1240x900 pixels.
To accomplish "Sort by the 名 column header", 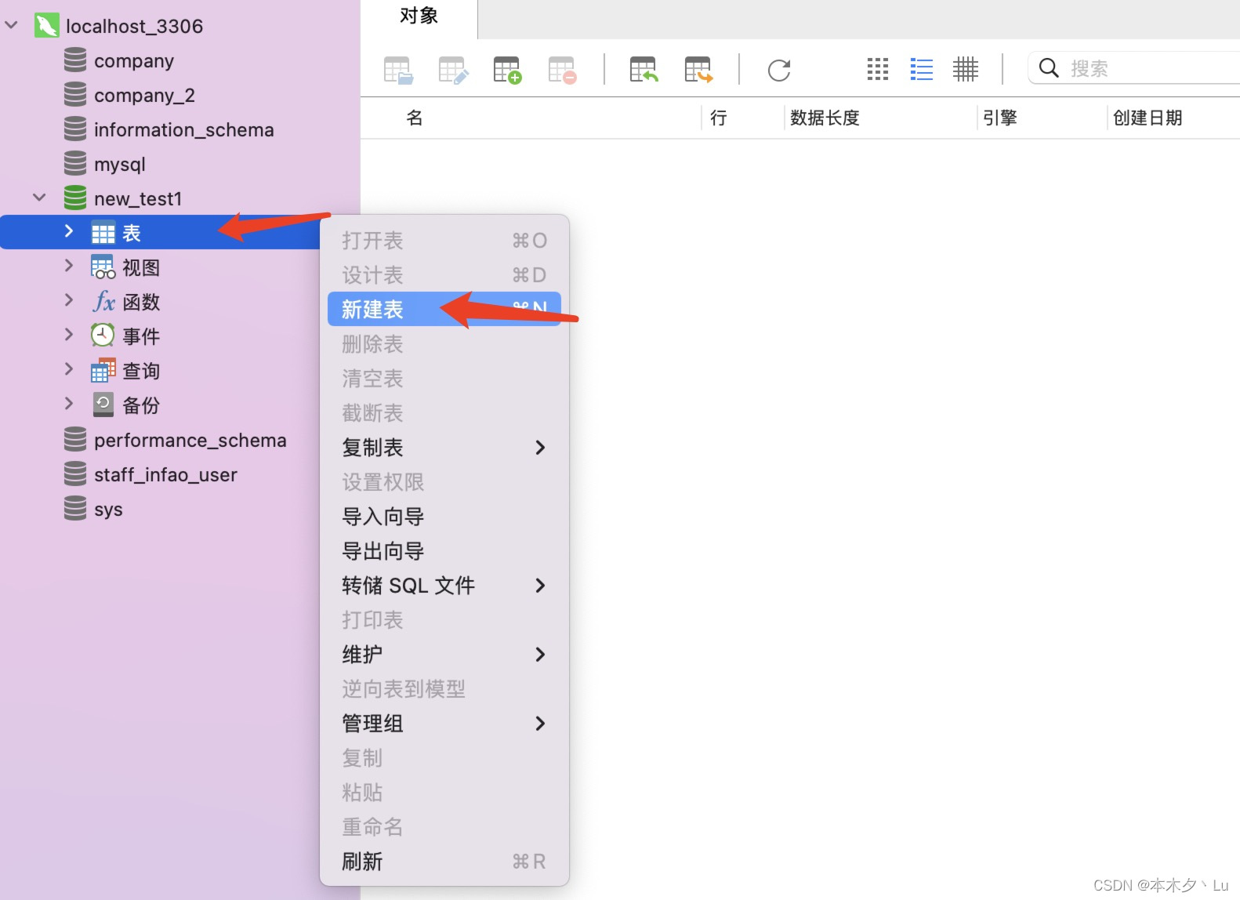I will (531, 118).
